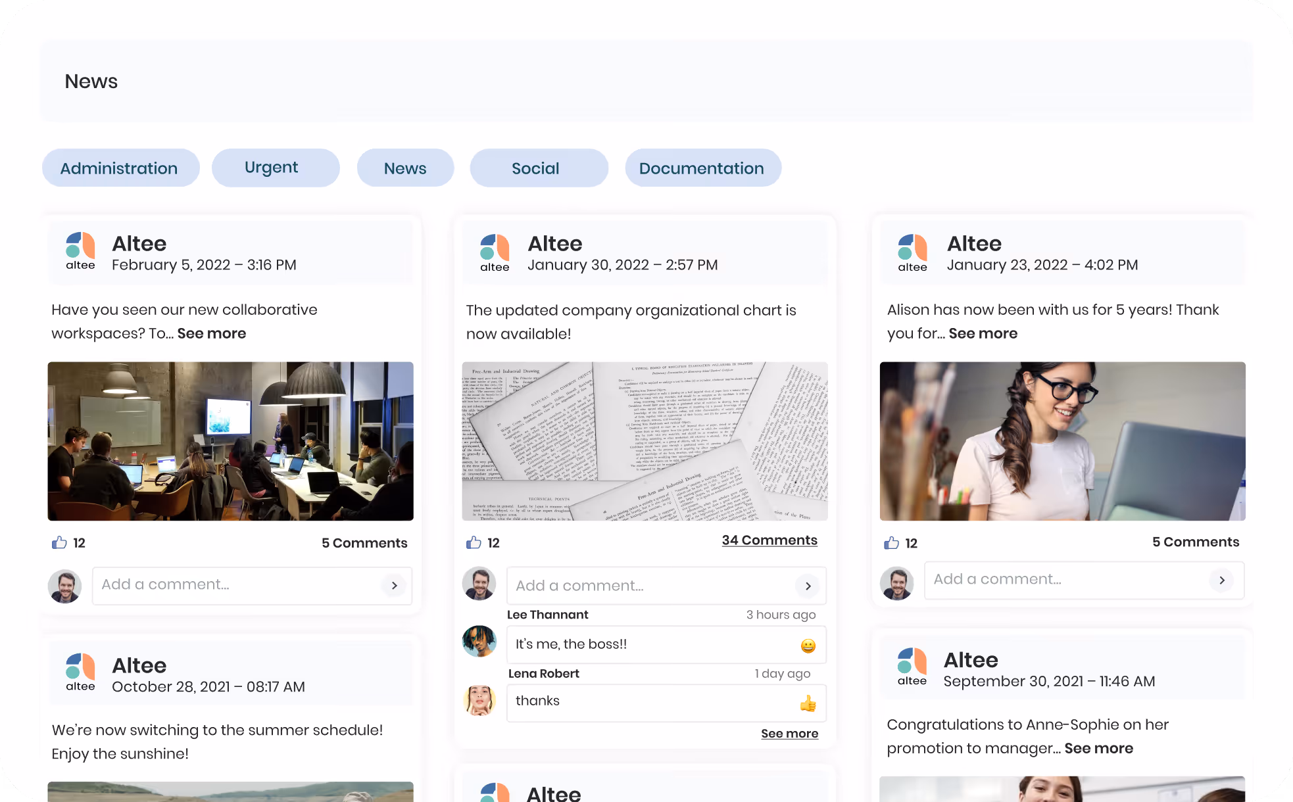The width and height of the screenshot is (1293, 802).
Task: Like the January 30, 2022 post
Action: [x=474, y=542]
